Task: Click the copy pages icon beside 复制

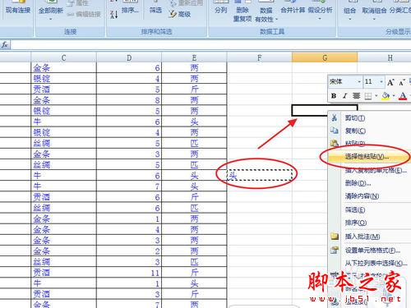Action: (335, 131)
